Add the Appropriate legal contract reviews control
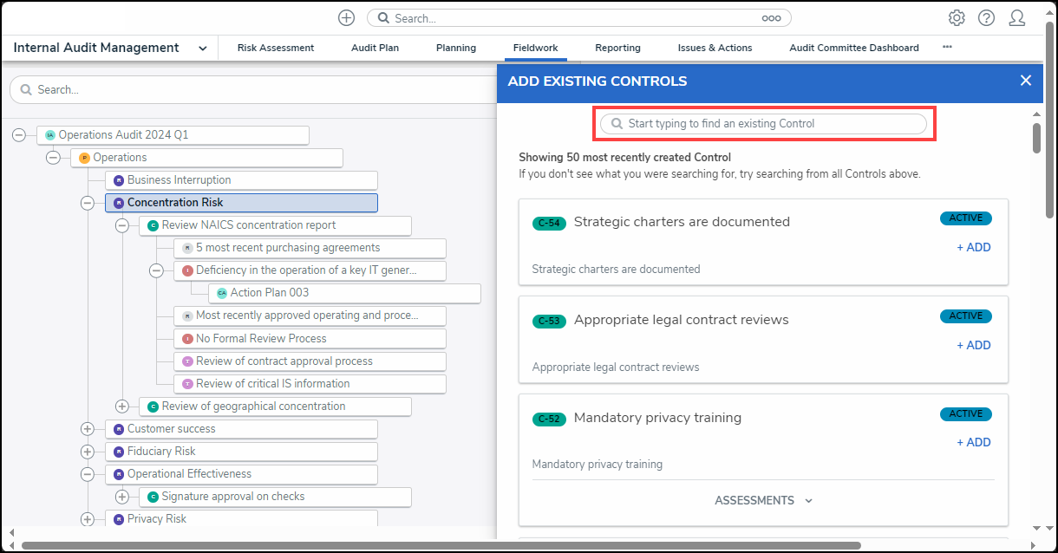This screenshot has width=1058, height=553. pos(973,345)
